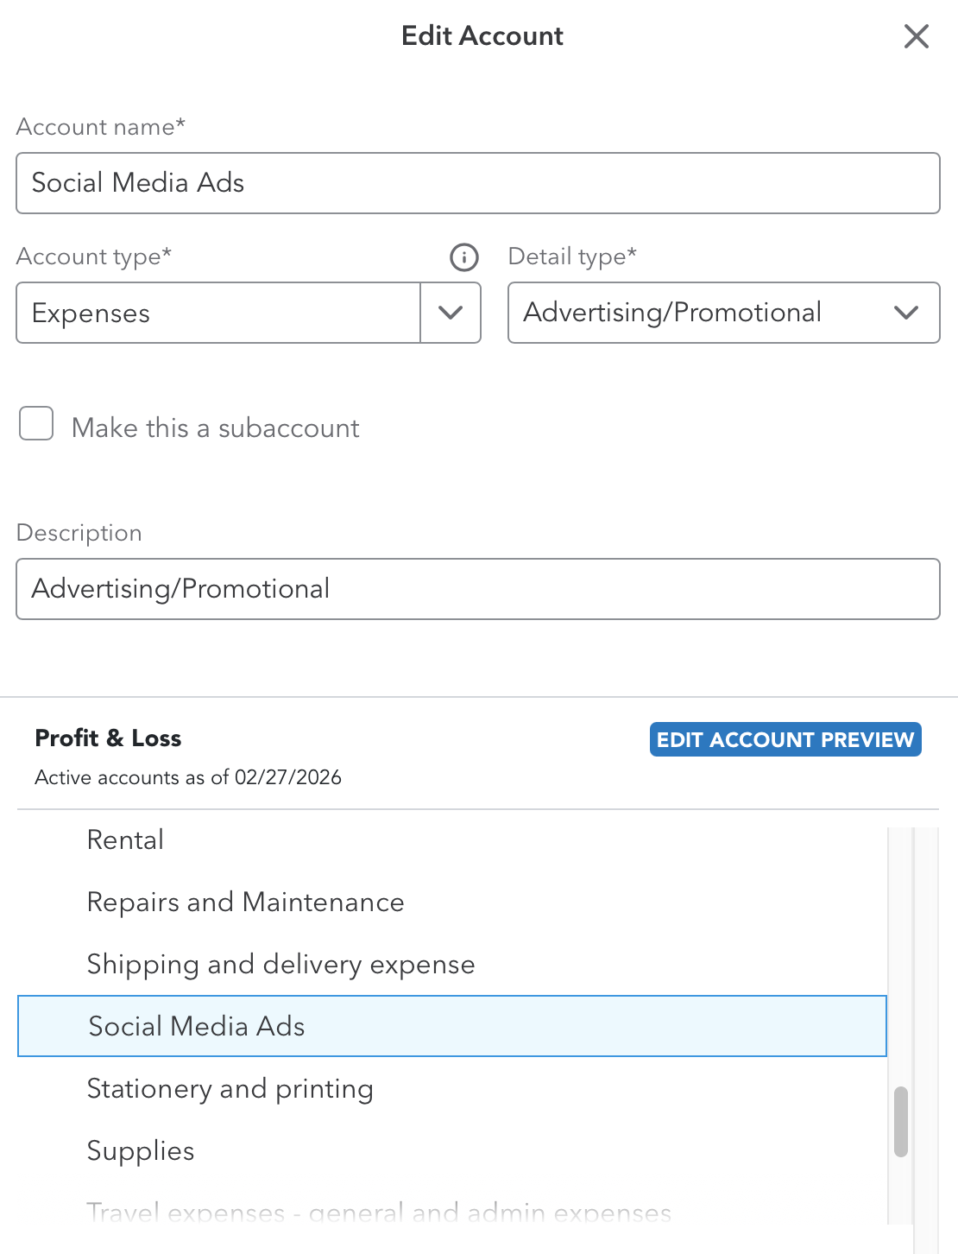Select Repairs and Maintenance account
The height and width of the screenshot is (1254, 958).
coord(246,902)
